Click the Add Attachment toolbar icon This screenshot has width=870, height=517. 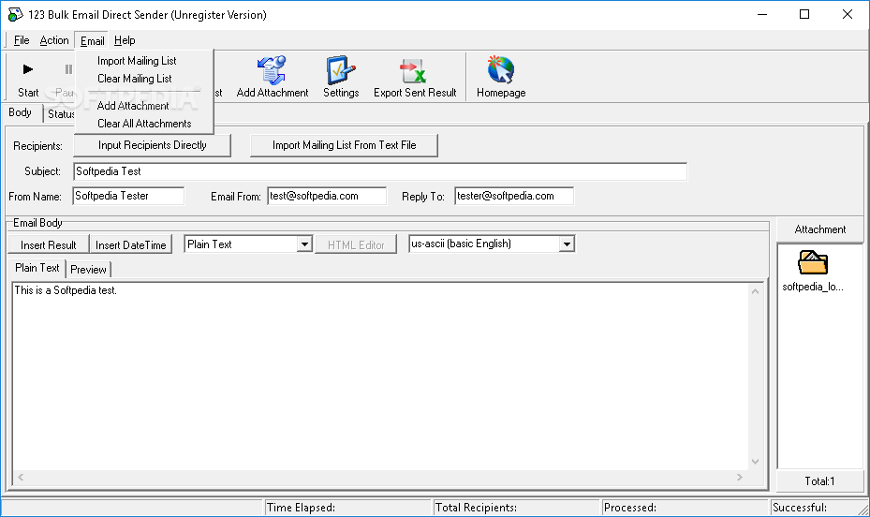[272, 70]
